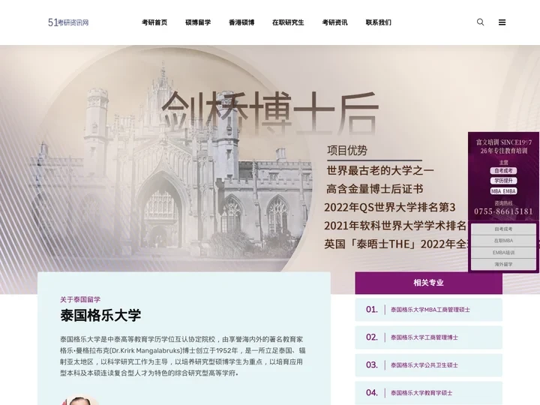The width and height of the screenshot is (540, 405).
Task: Click the 海外留学 floating button
Action: click(503, 264)
